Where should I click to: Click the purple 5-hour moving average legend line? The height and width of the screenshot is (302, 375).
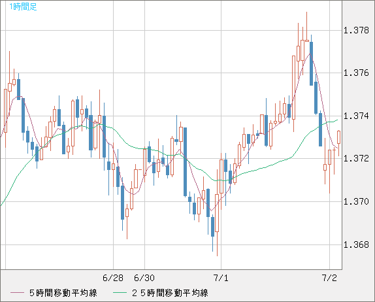17,293
